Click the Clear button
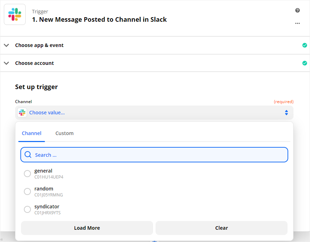 pyautogui.click(x=222, y=228)
